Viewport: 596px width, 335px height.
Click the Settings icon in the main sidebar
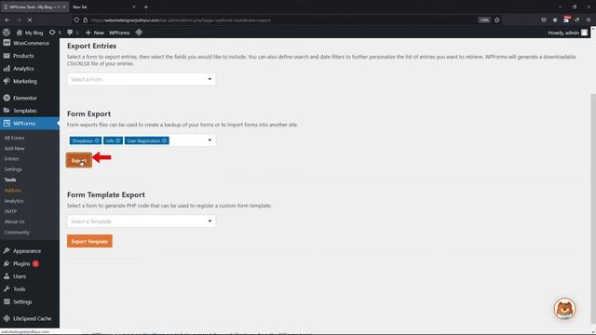tap(7, 301)
